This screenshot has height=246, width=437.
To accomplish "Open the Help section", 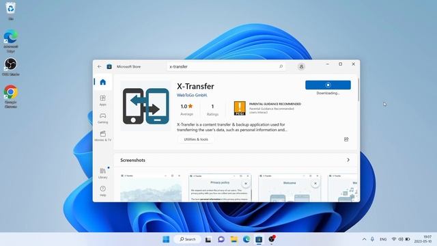I will click(x=103, y=191).
